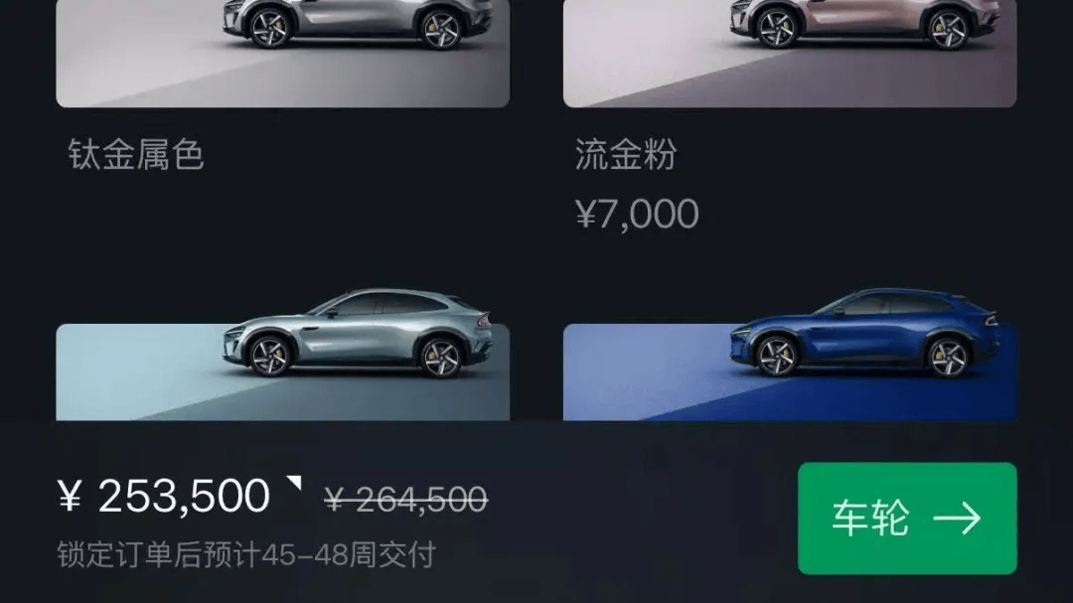This screenshot has width=1073, height=603.
Task: Click the rear wheel of the pink car
Action: [948, 29]
